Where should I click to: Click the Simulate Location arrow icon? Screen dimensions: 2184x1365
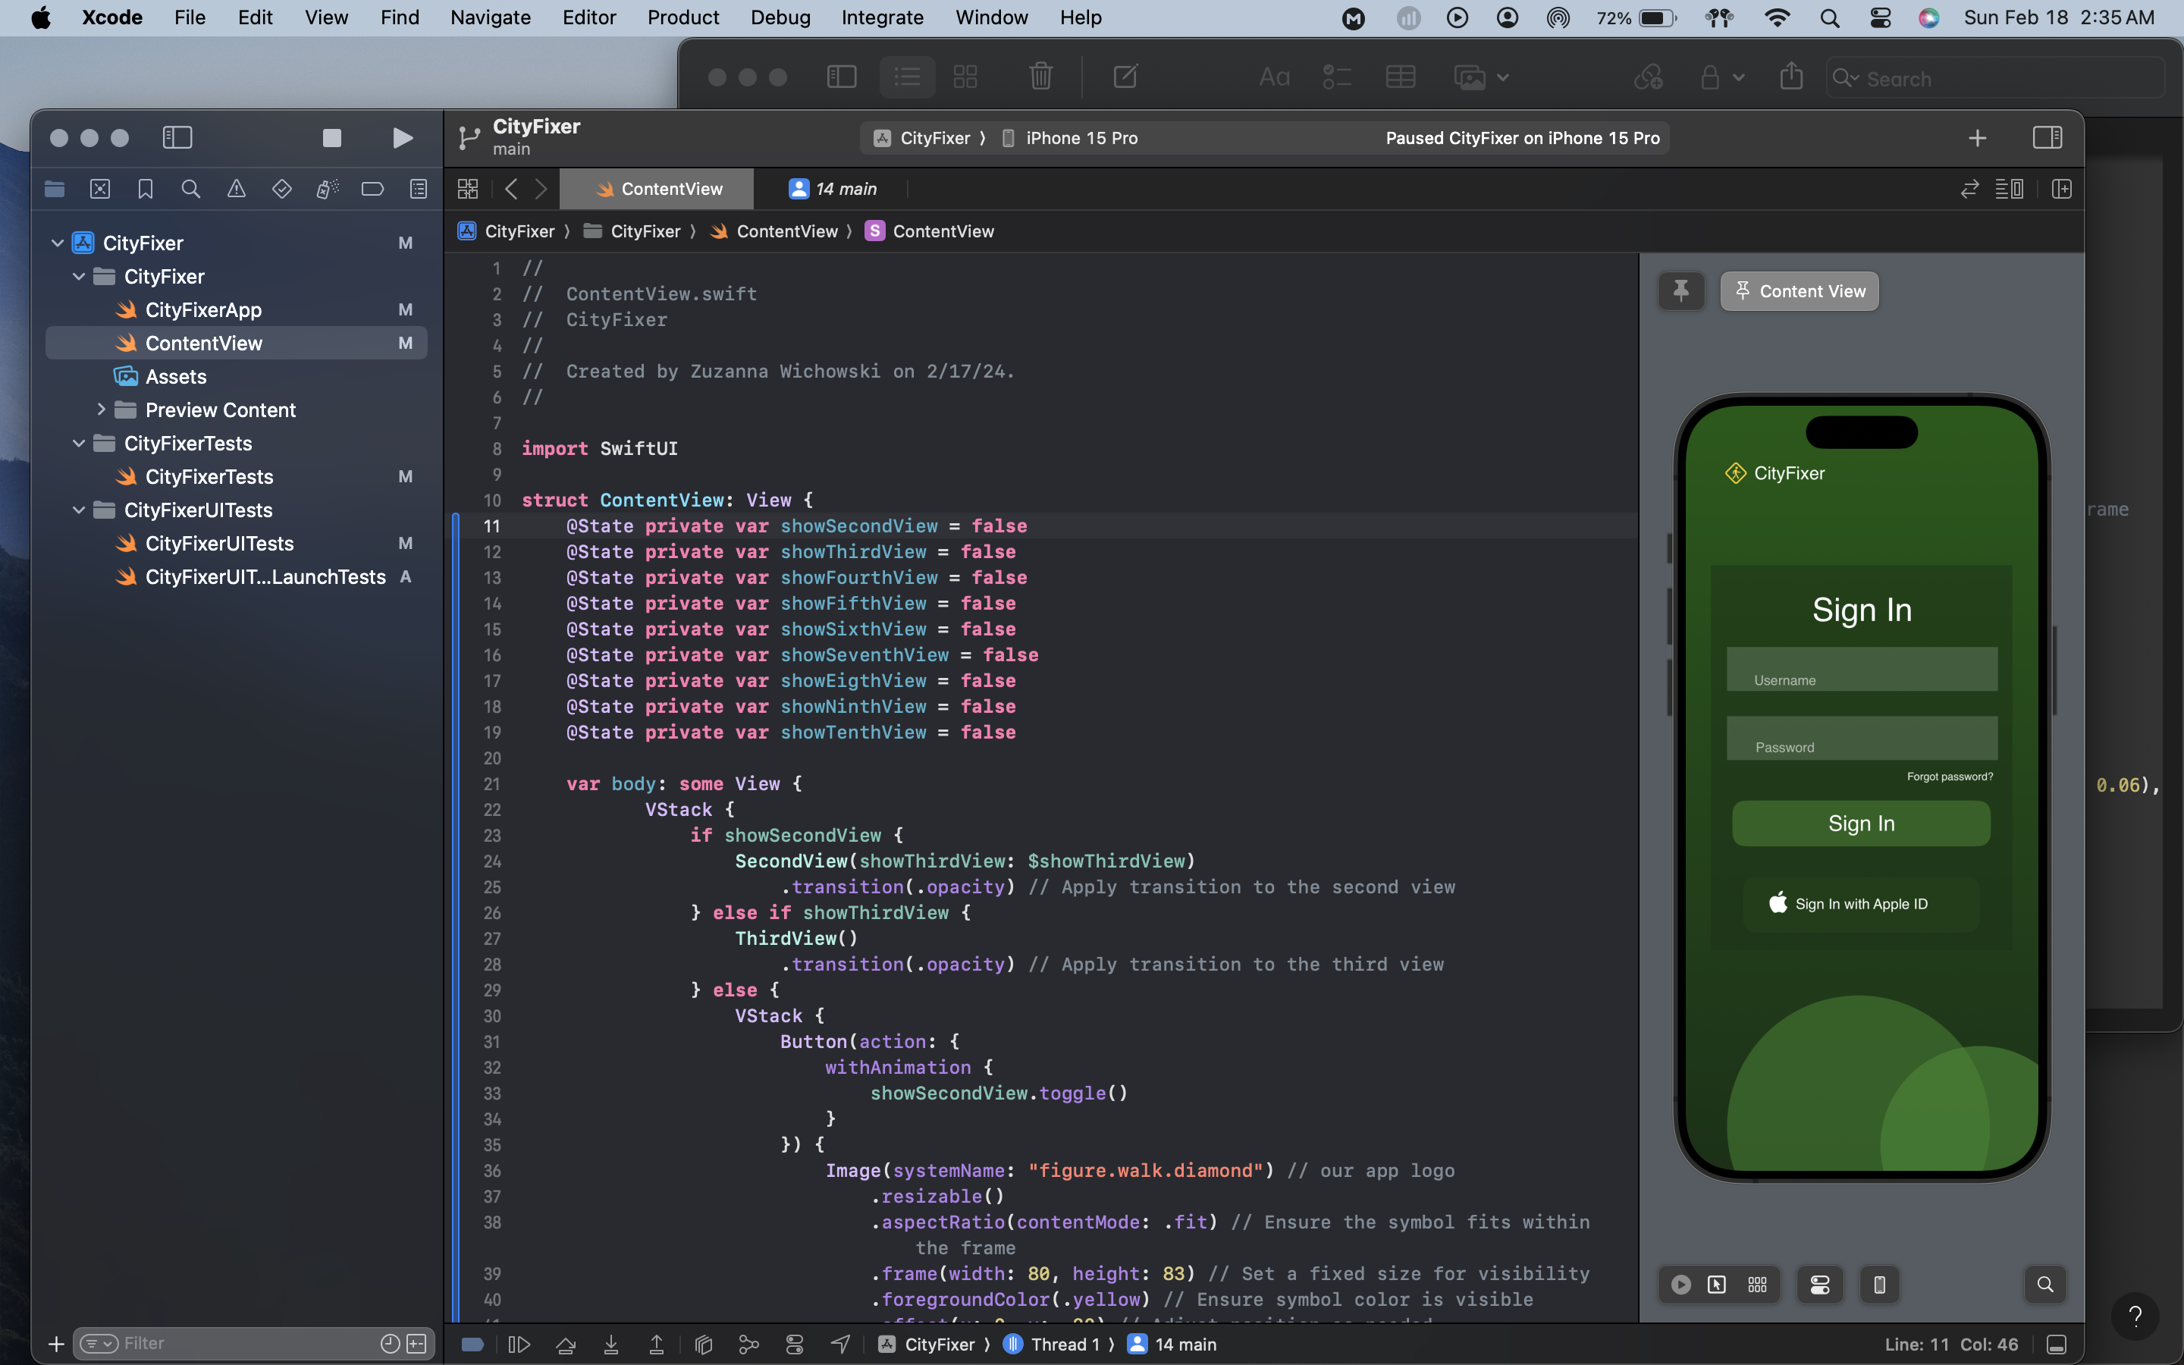pos(840,1345)
